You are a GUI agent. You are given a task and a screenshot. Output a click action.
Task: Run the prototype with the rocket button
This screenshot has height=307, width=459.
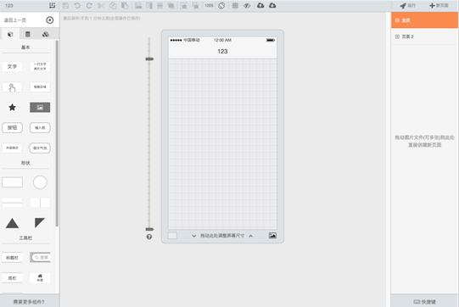click(x=407, y=6)
